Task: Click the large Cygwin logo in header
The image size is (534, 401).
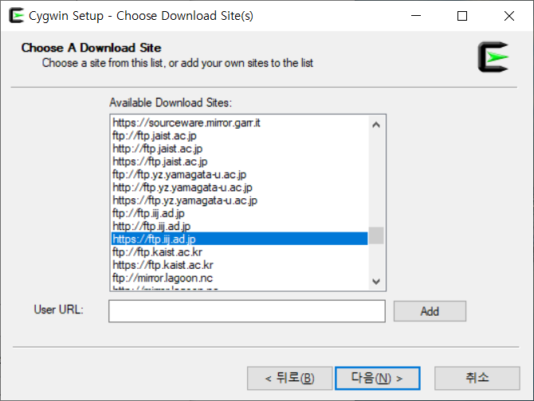Action: point(493,56)
